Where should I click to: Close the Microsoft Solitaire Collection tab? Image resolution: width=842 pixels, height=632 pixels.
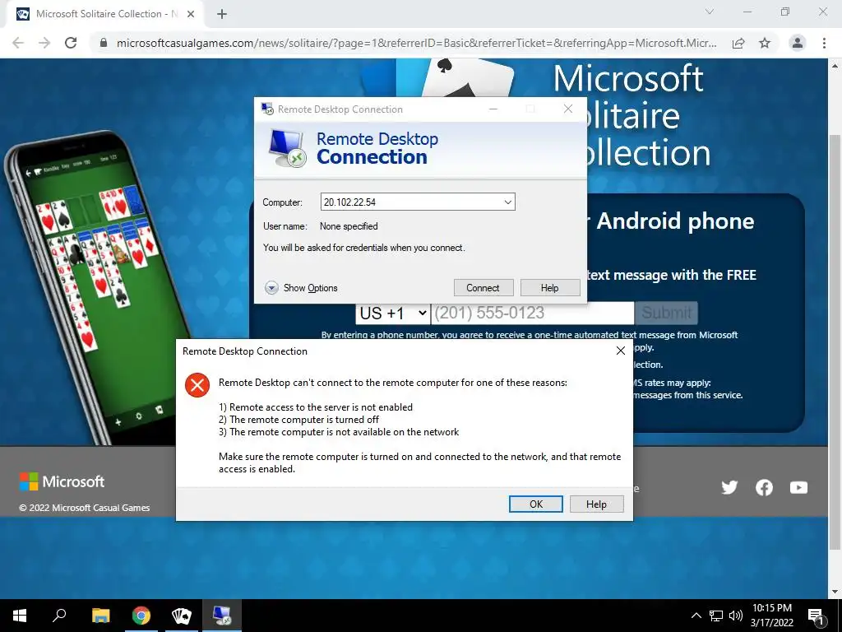[191, 14]
